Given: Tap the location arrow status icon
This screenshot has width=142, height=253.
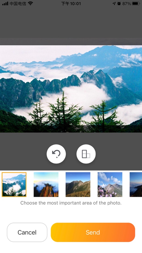Looking at the screenshot, I should (x=114, y=3).
